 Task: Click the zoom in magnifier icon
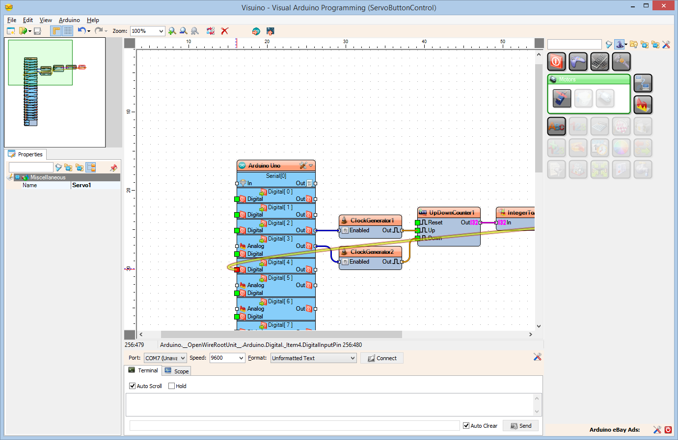172,31
